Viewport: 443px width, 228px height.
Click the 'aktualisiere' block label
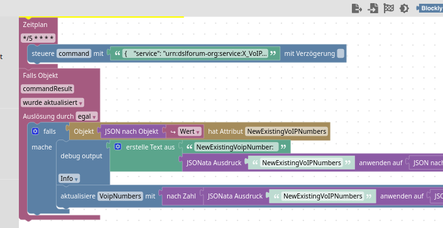(x=78, y=196)
